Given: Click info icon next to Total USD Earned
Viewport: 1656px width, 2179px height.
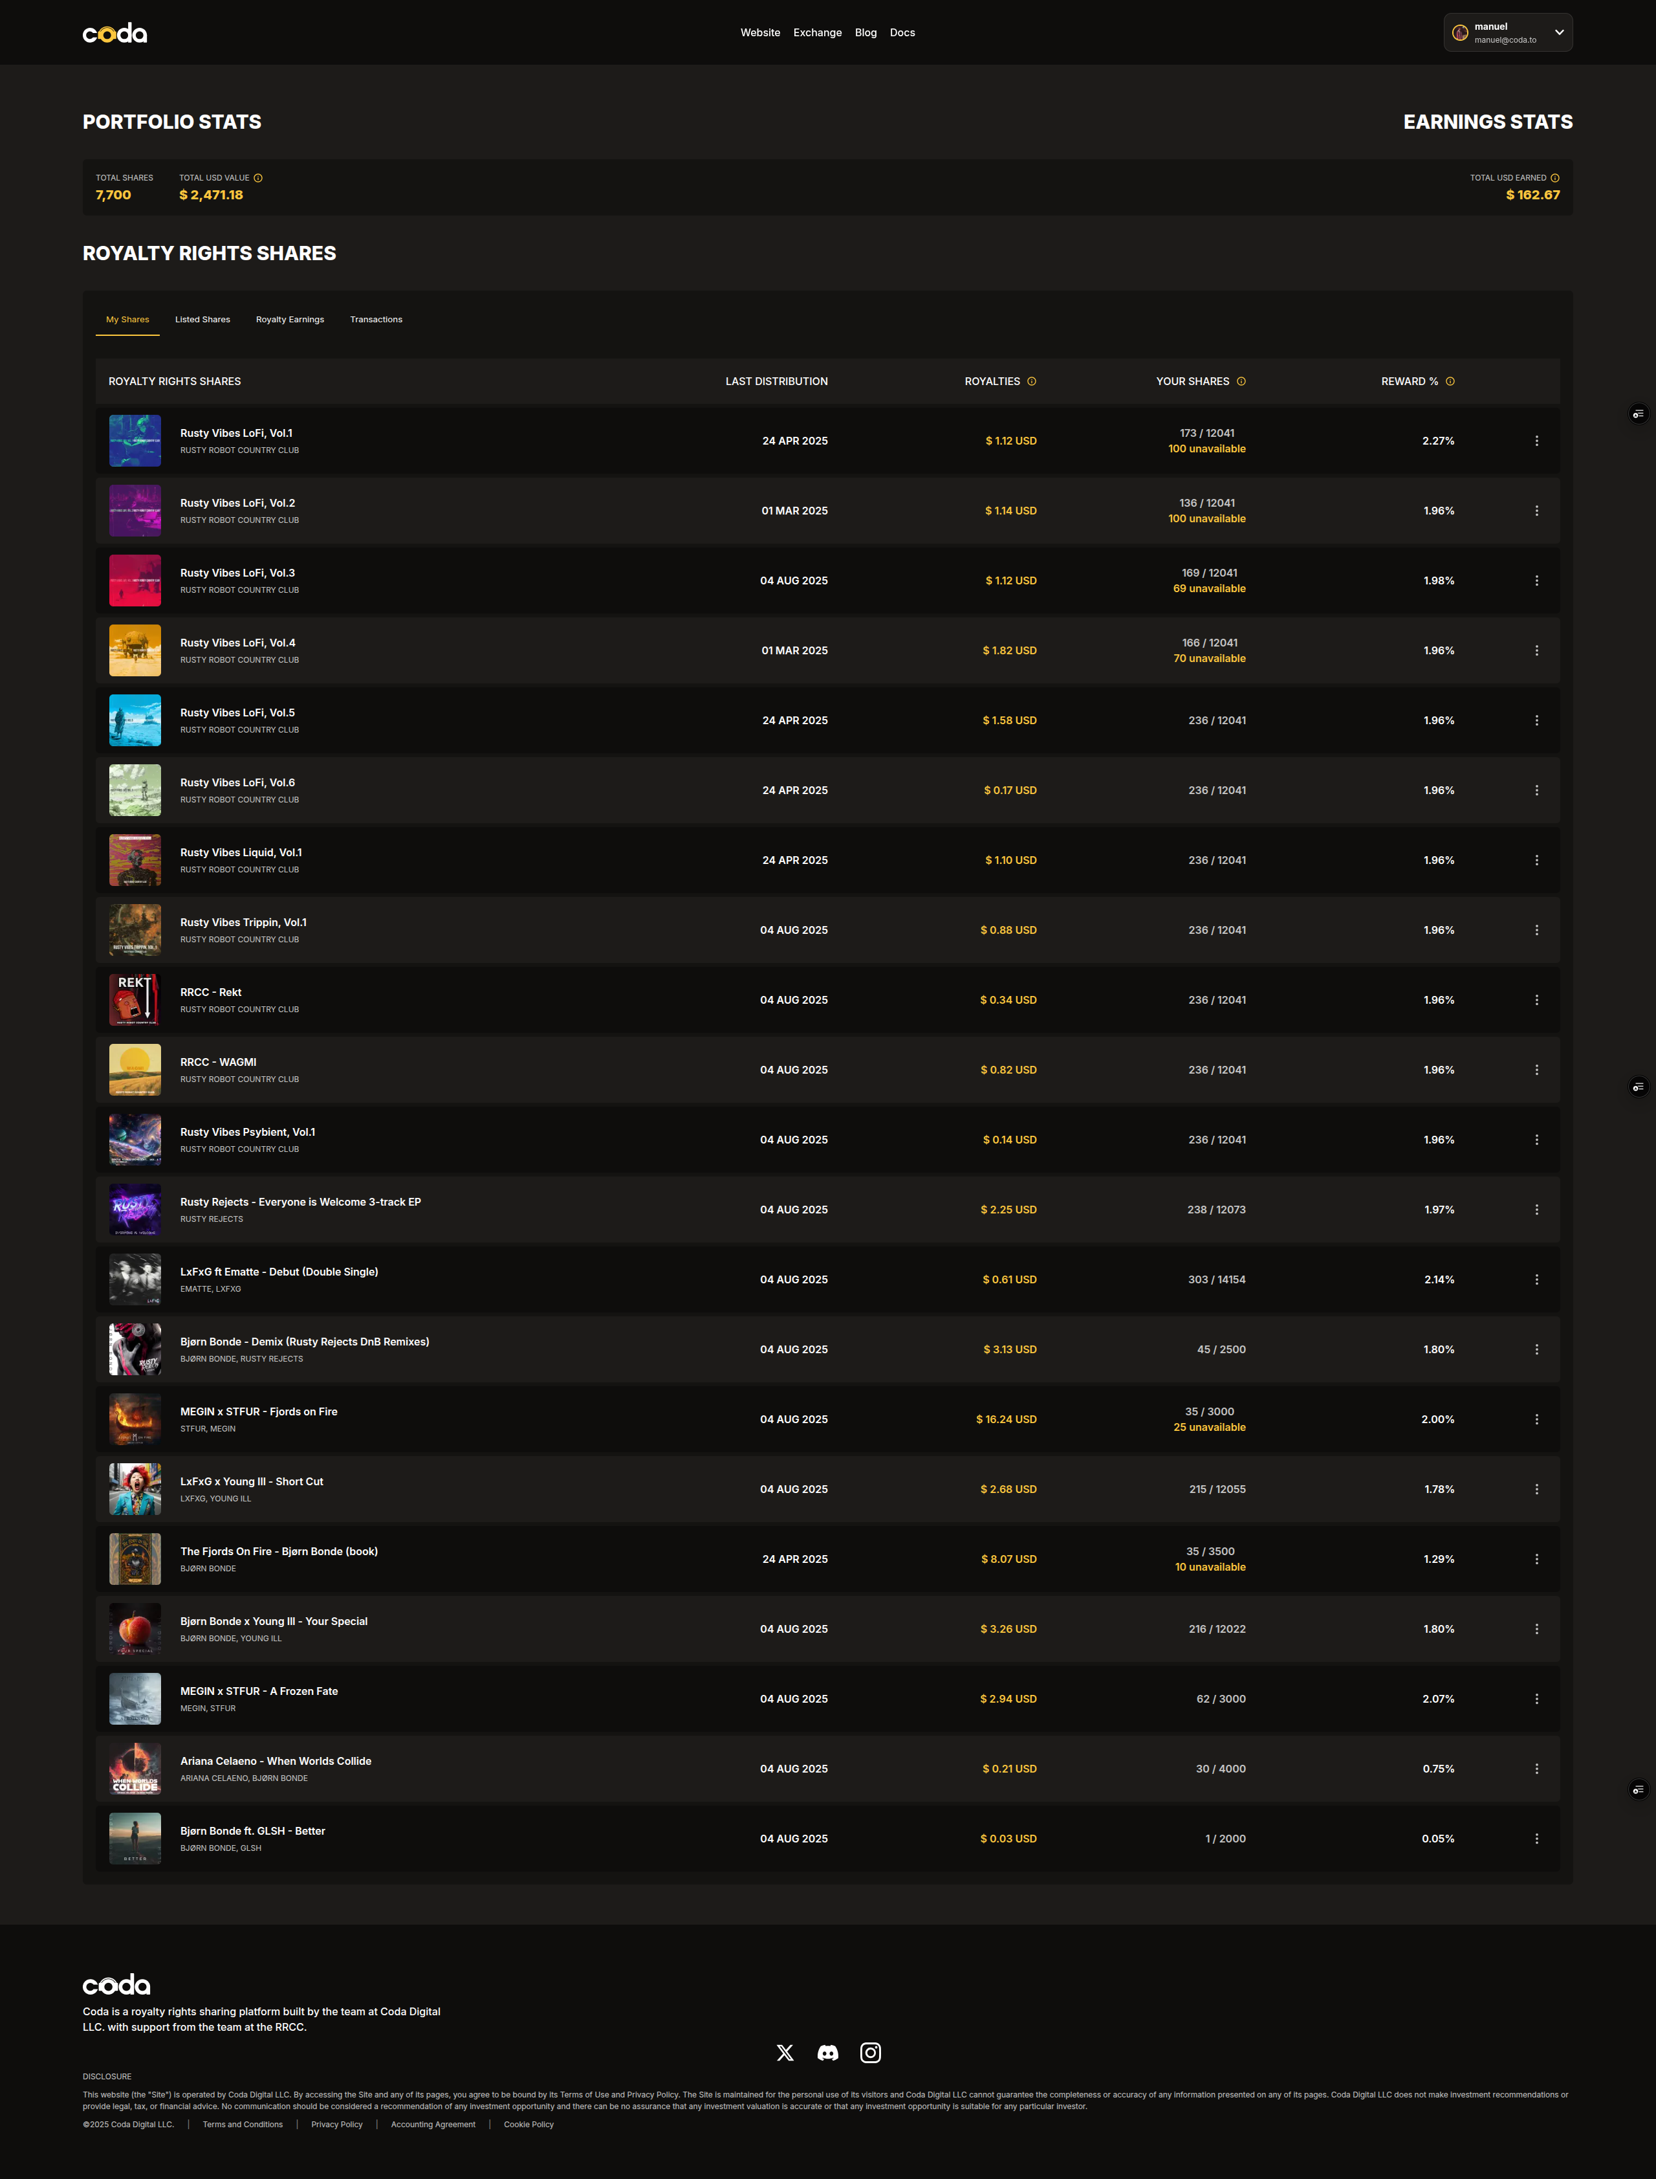Looking at the screenshot, I should [x=1554, y=179].
